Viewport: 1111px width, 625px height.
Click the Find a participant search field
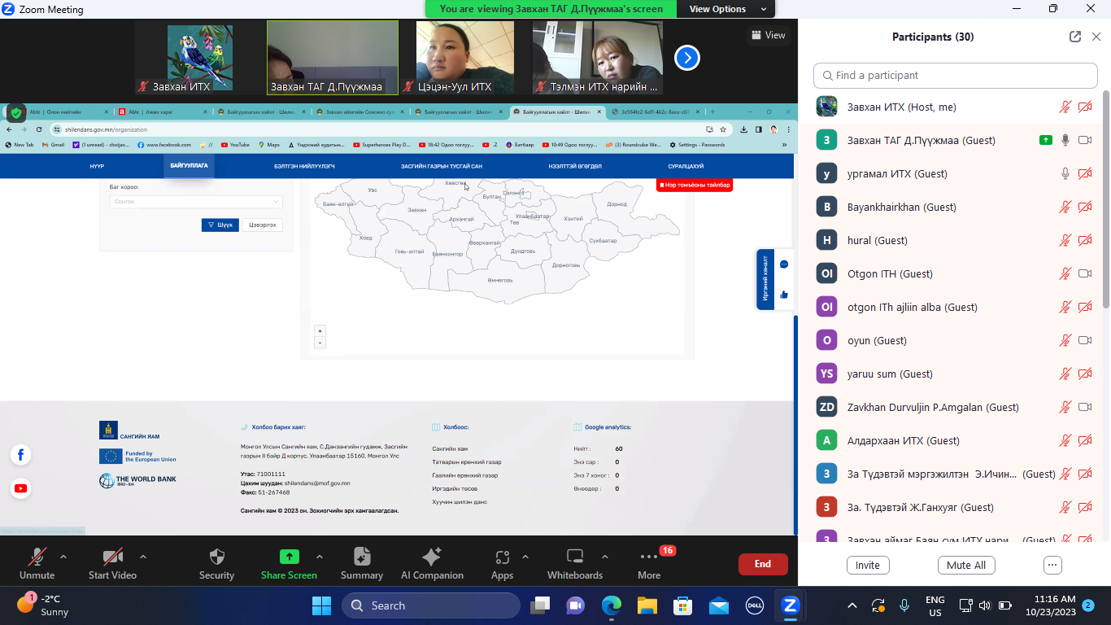[x=956, y=75]
